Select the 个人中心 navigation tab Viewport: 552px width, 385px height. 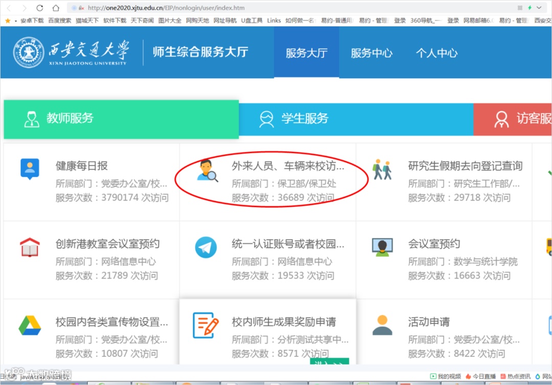(x=436, y=53)
